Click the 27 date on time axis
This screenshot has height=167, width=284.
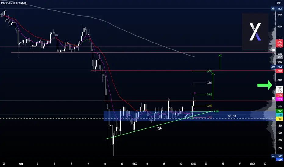(240, 164)
